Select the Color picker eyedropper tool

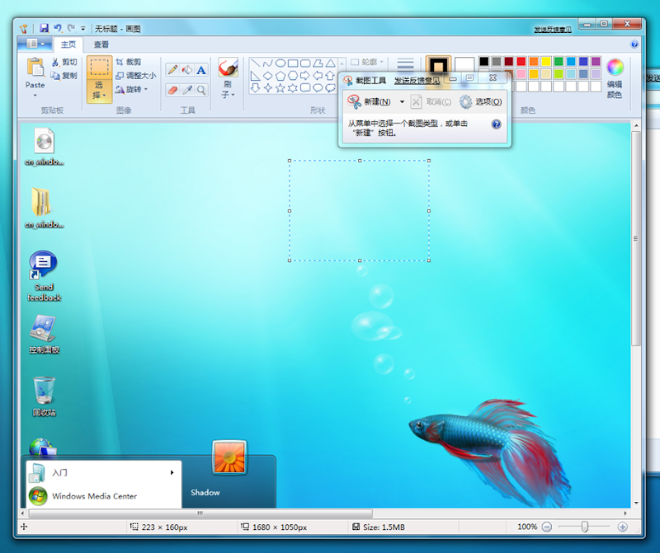click(187, 90)
